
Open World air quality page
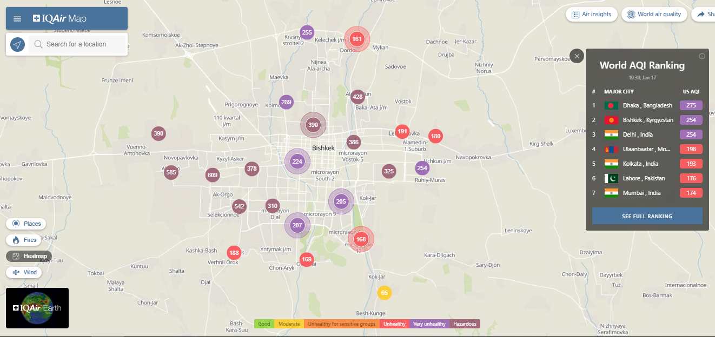(654, 15)
